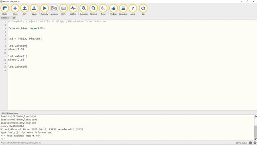Run the script with Executar
Image resolution: width=257 pixels, height=145 pixels.
45,10
